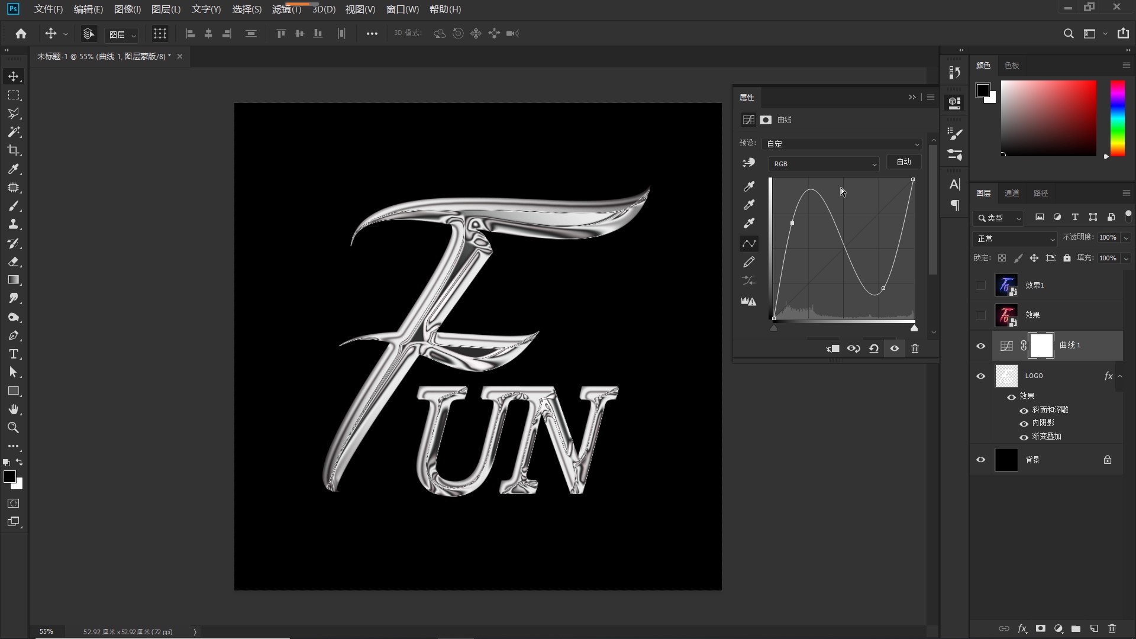Reset Curves adjustment to defaults
1136x639 pixels.
(874, 348)
